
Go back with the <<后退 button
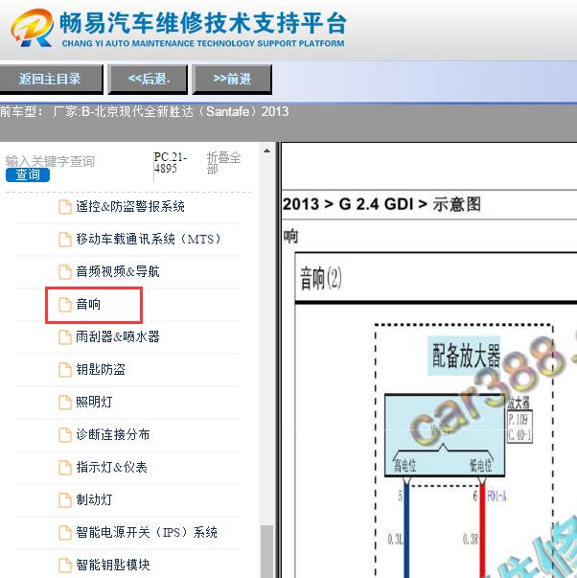(x=149, y=79)
